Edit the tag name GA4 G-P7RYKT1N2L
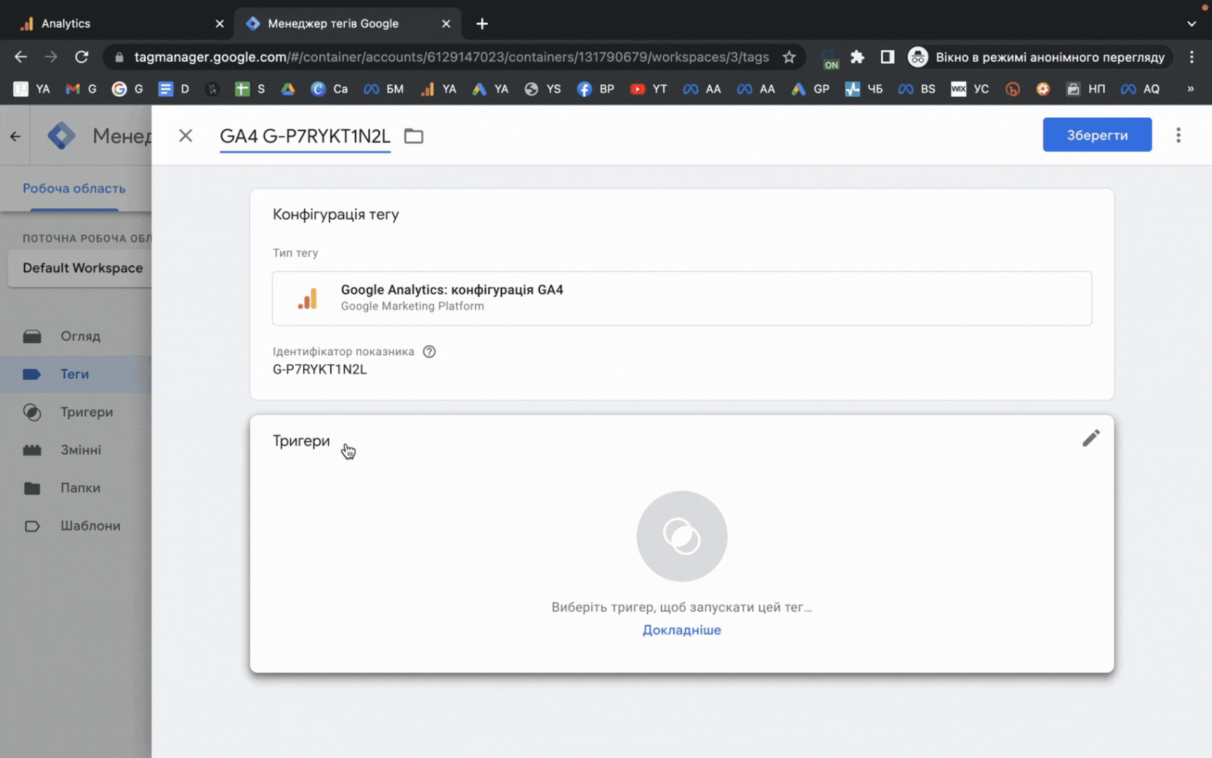The height and width of the screenshot is (758, 1212). click(305, 136)
